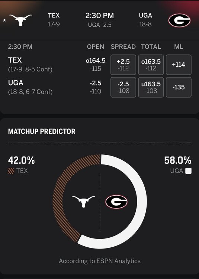Tap the white UGA legend square
This screenshot has width=199, height=279.
188,171
